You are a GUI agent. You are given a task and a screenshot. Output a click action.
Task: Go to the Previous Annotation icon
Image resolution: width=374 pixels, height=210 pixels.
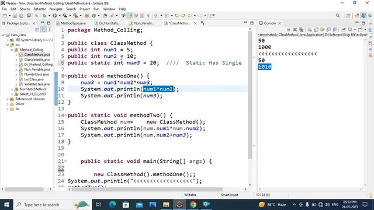point(167,16)
